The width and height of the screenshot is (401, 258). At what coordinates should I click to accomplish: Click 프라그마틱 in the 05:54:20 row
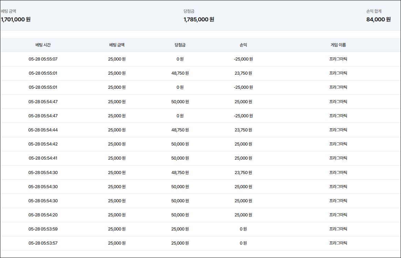pos(338,215)
